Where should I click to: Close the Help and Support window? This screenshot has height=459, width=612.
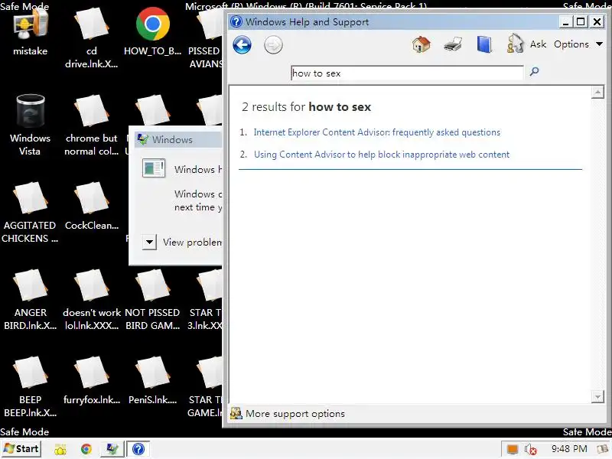597,22
